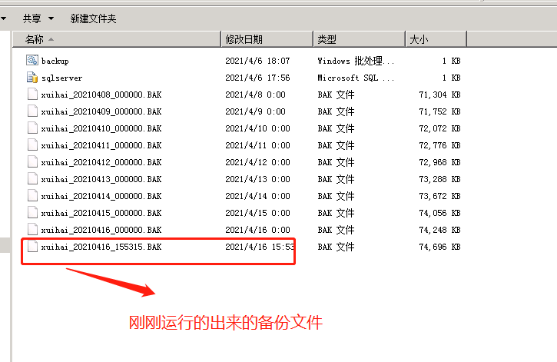
Task: Click the size value 71,752 KB
Action: click(439, 111)
